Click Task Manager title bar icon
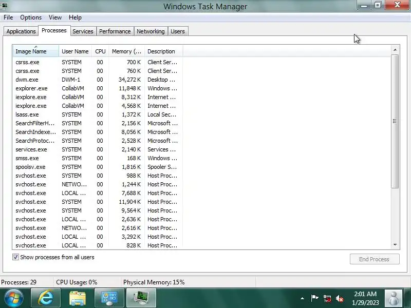 pyautogui.click(x=5, y=5)
